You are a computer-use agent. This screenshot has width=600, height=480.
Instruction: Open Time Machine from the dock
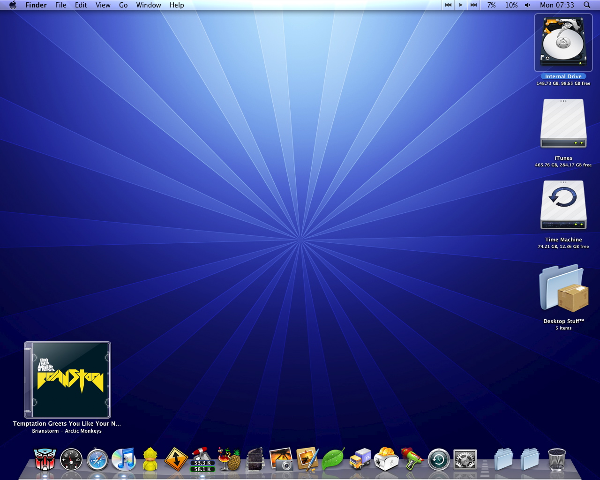point(439,459)
